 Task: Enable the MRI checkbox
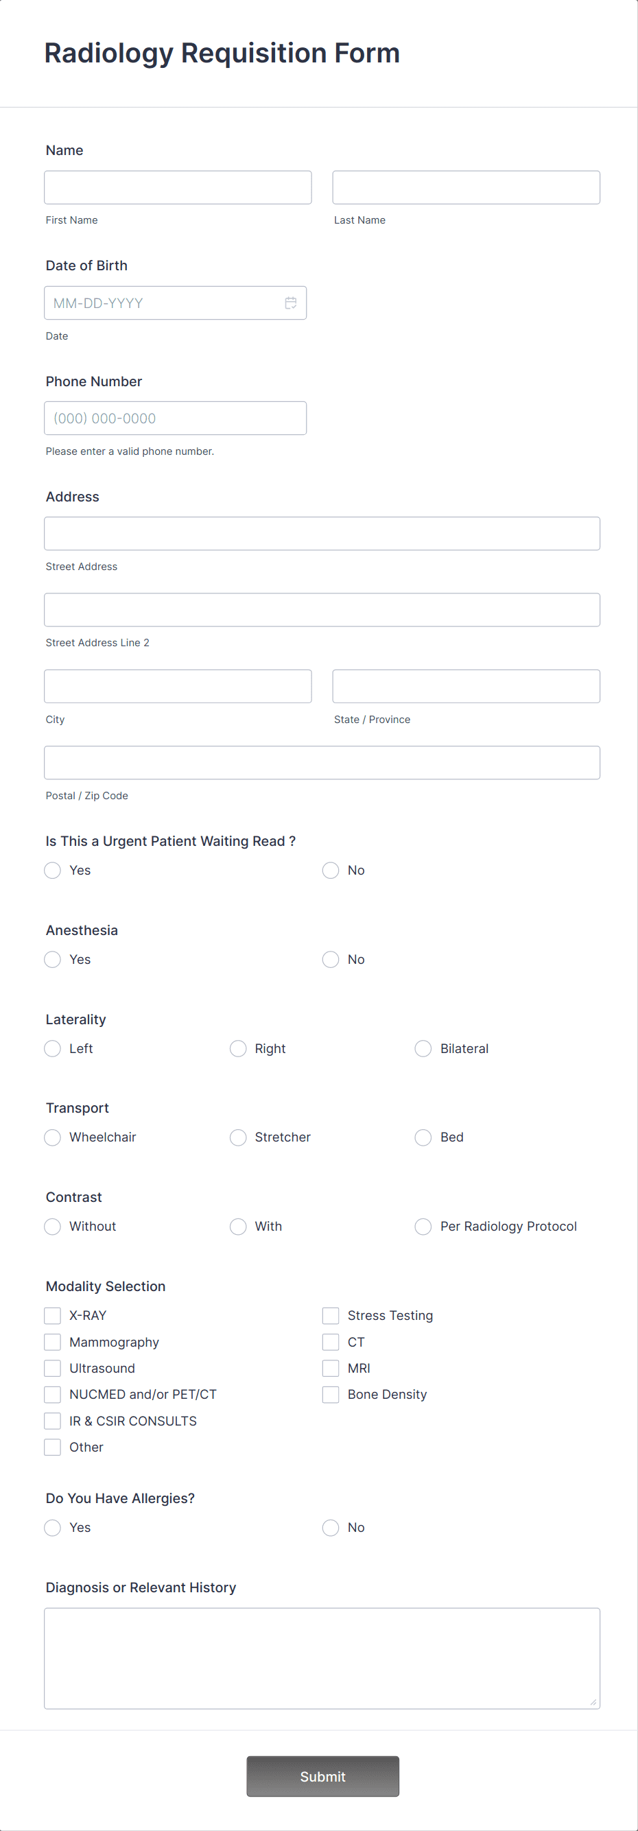click(331, 1368)
